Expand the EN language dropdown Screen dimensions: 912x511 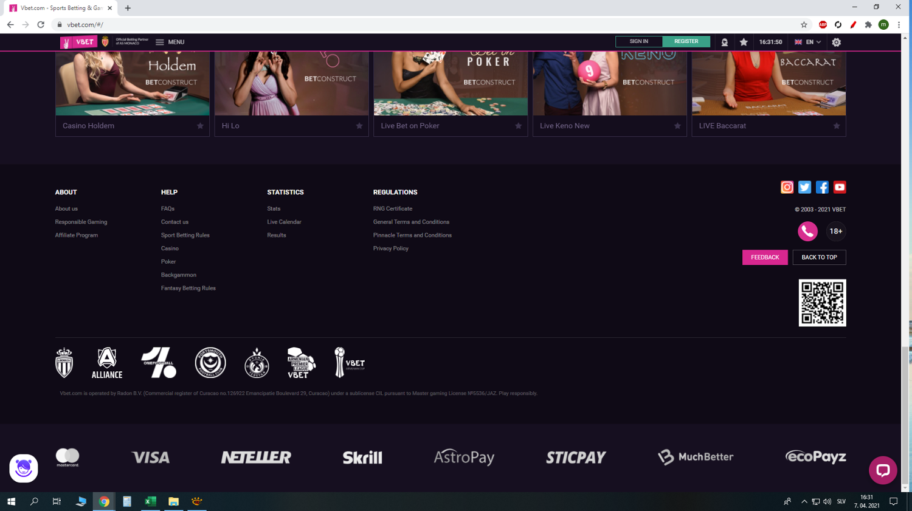point(808,42)
